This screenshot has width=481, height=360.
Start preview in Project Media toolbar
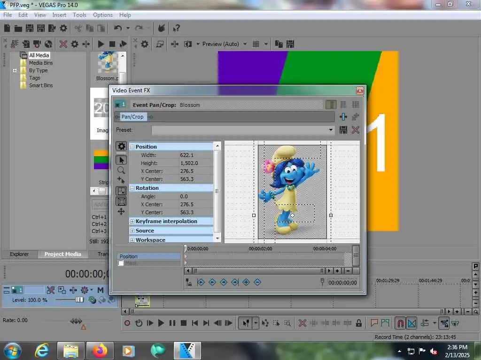click(x=101, y=44)
